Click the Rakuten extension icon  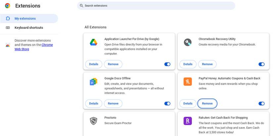click(x=188, y=121)
